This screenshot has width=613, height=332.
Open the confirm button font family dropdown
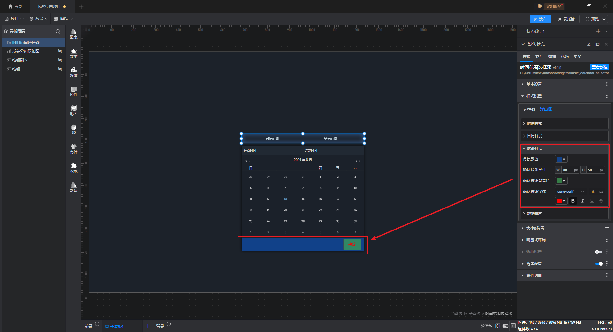point(571,192)
